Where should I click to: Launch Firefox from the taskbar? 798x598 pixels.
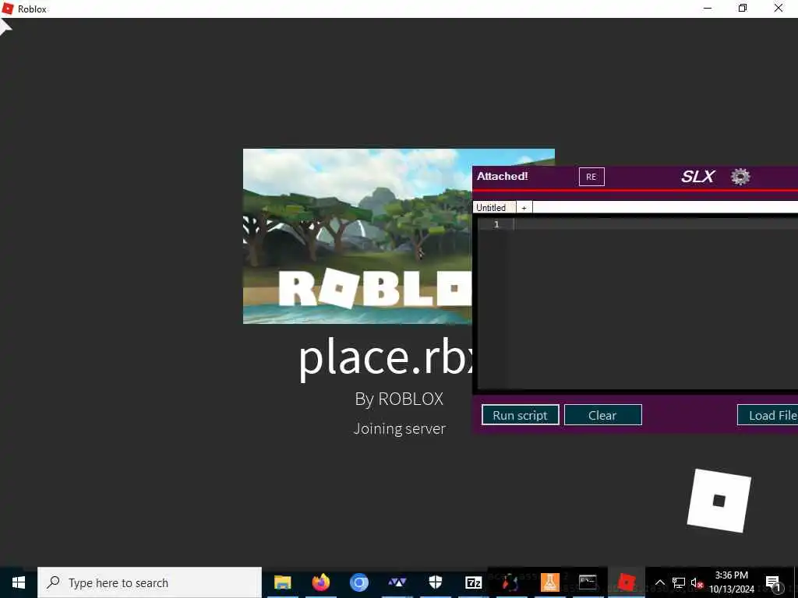point(320,582)
